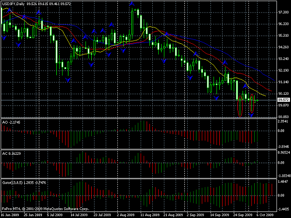Click the -3.5945 value on AO scale
The height and width of the screenshot is (218, 291).
pos(284,147)
